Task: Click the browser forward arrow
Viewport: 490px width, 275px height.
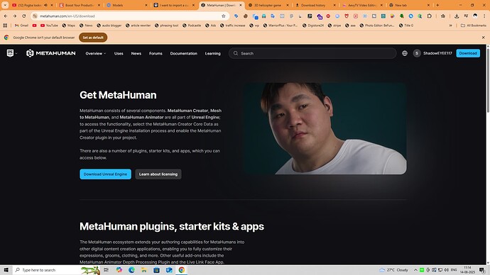Action: 15,16
